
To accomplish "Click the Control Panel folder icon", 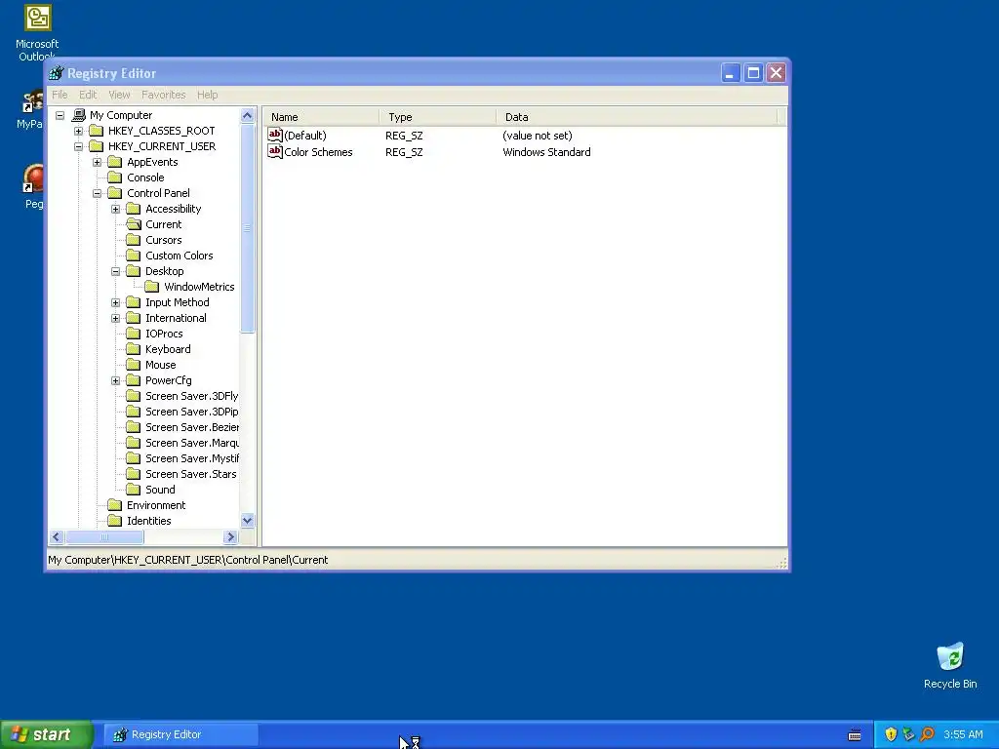I will point(115,193).
